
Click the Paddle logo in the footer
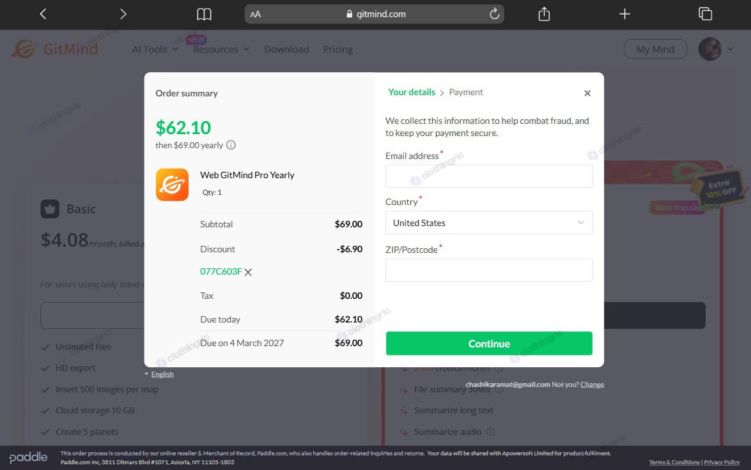pos(28,458)
